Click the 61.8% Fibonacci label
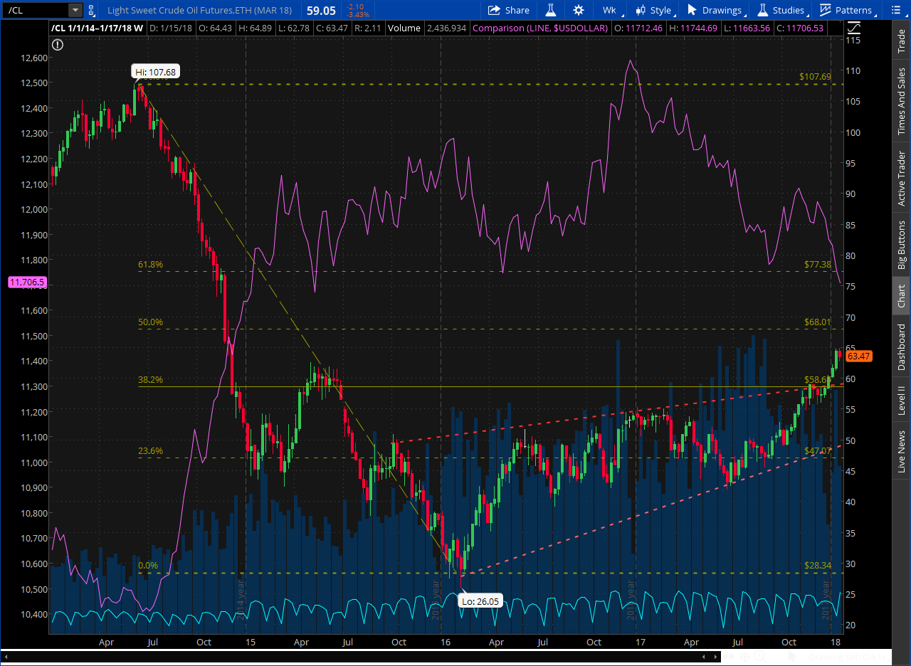 tap(150, 265)
